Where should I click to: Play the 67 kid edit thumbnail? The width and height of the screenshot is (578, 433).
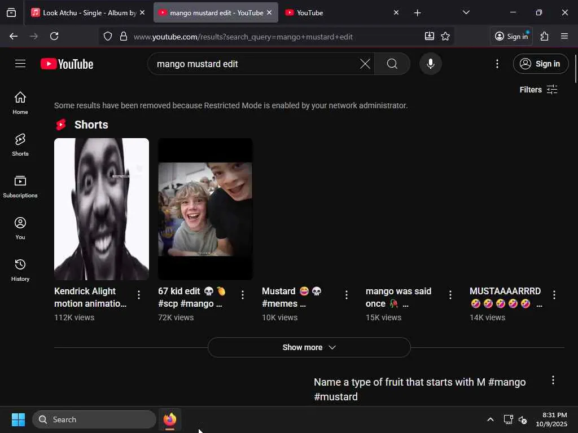coord(205,209)
